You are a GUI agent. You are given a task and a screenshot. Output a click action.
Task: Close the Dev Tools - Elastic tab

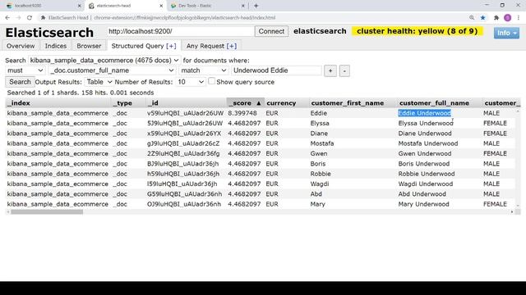(x=243, y=6)
